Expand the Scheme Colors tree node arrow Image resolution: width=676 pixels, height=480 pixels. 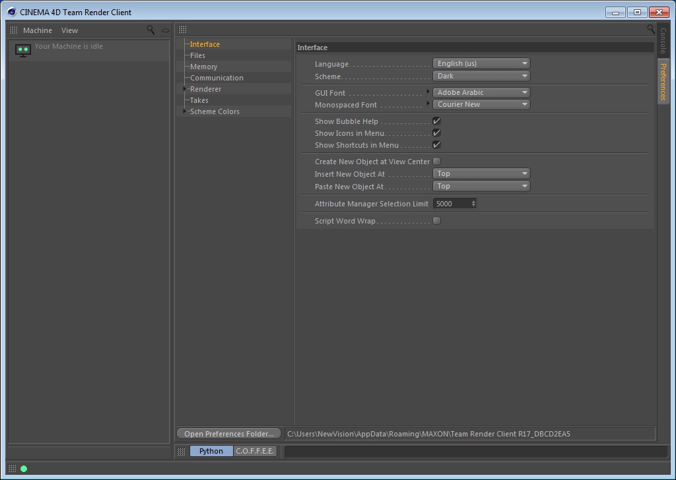pos(185,111)
